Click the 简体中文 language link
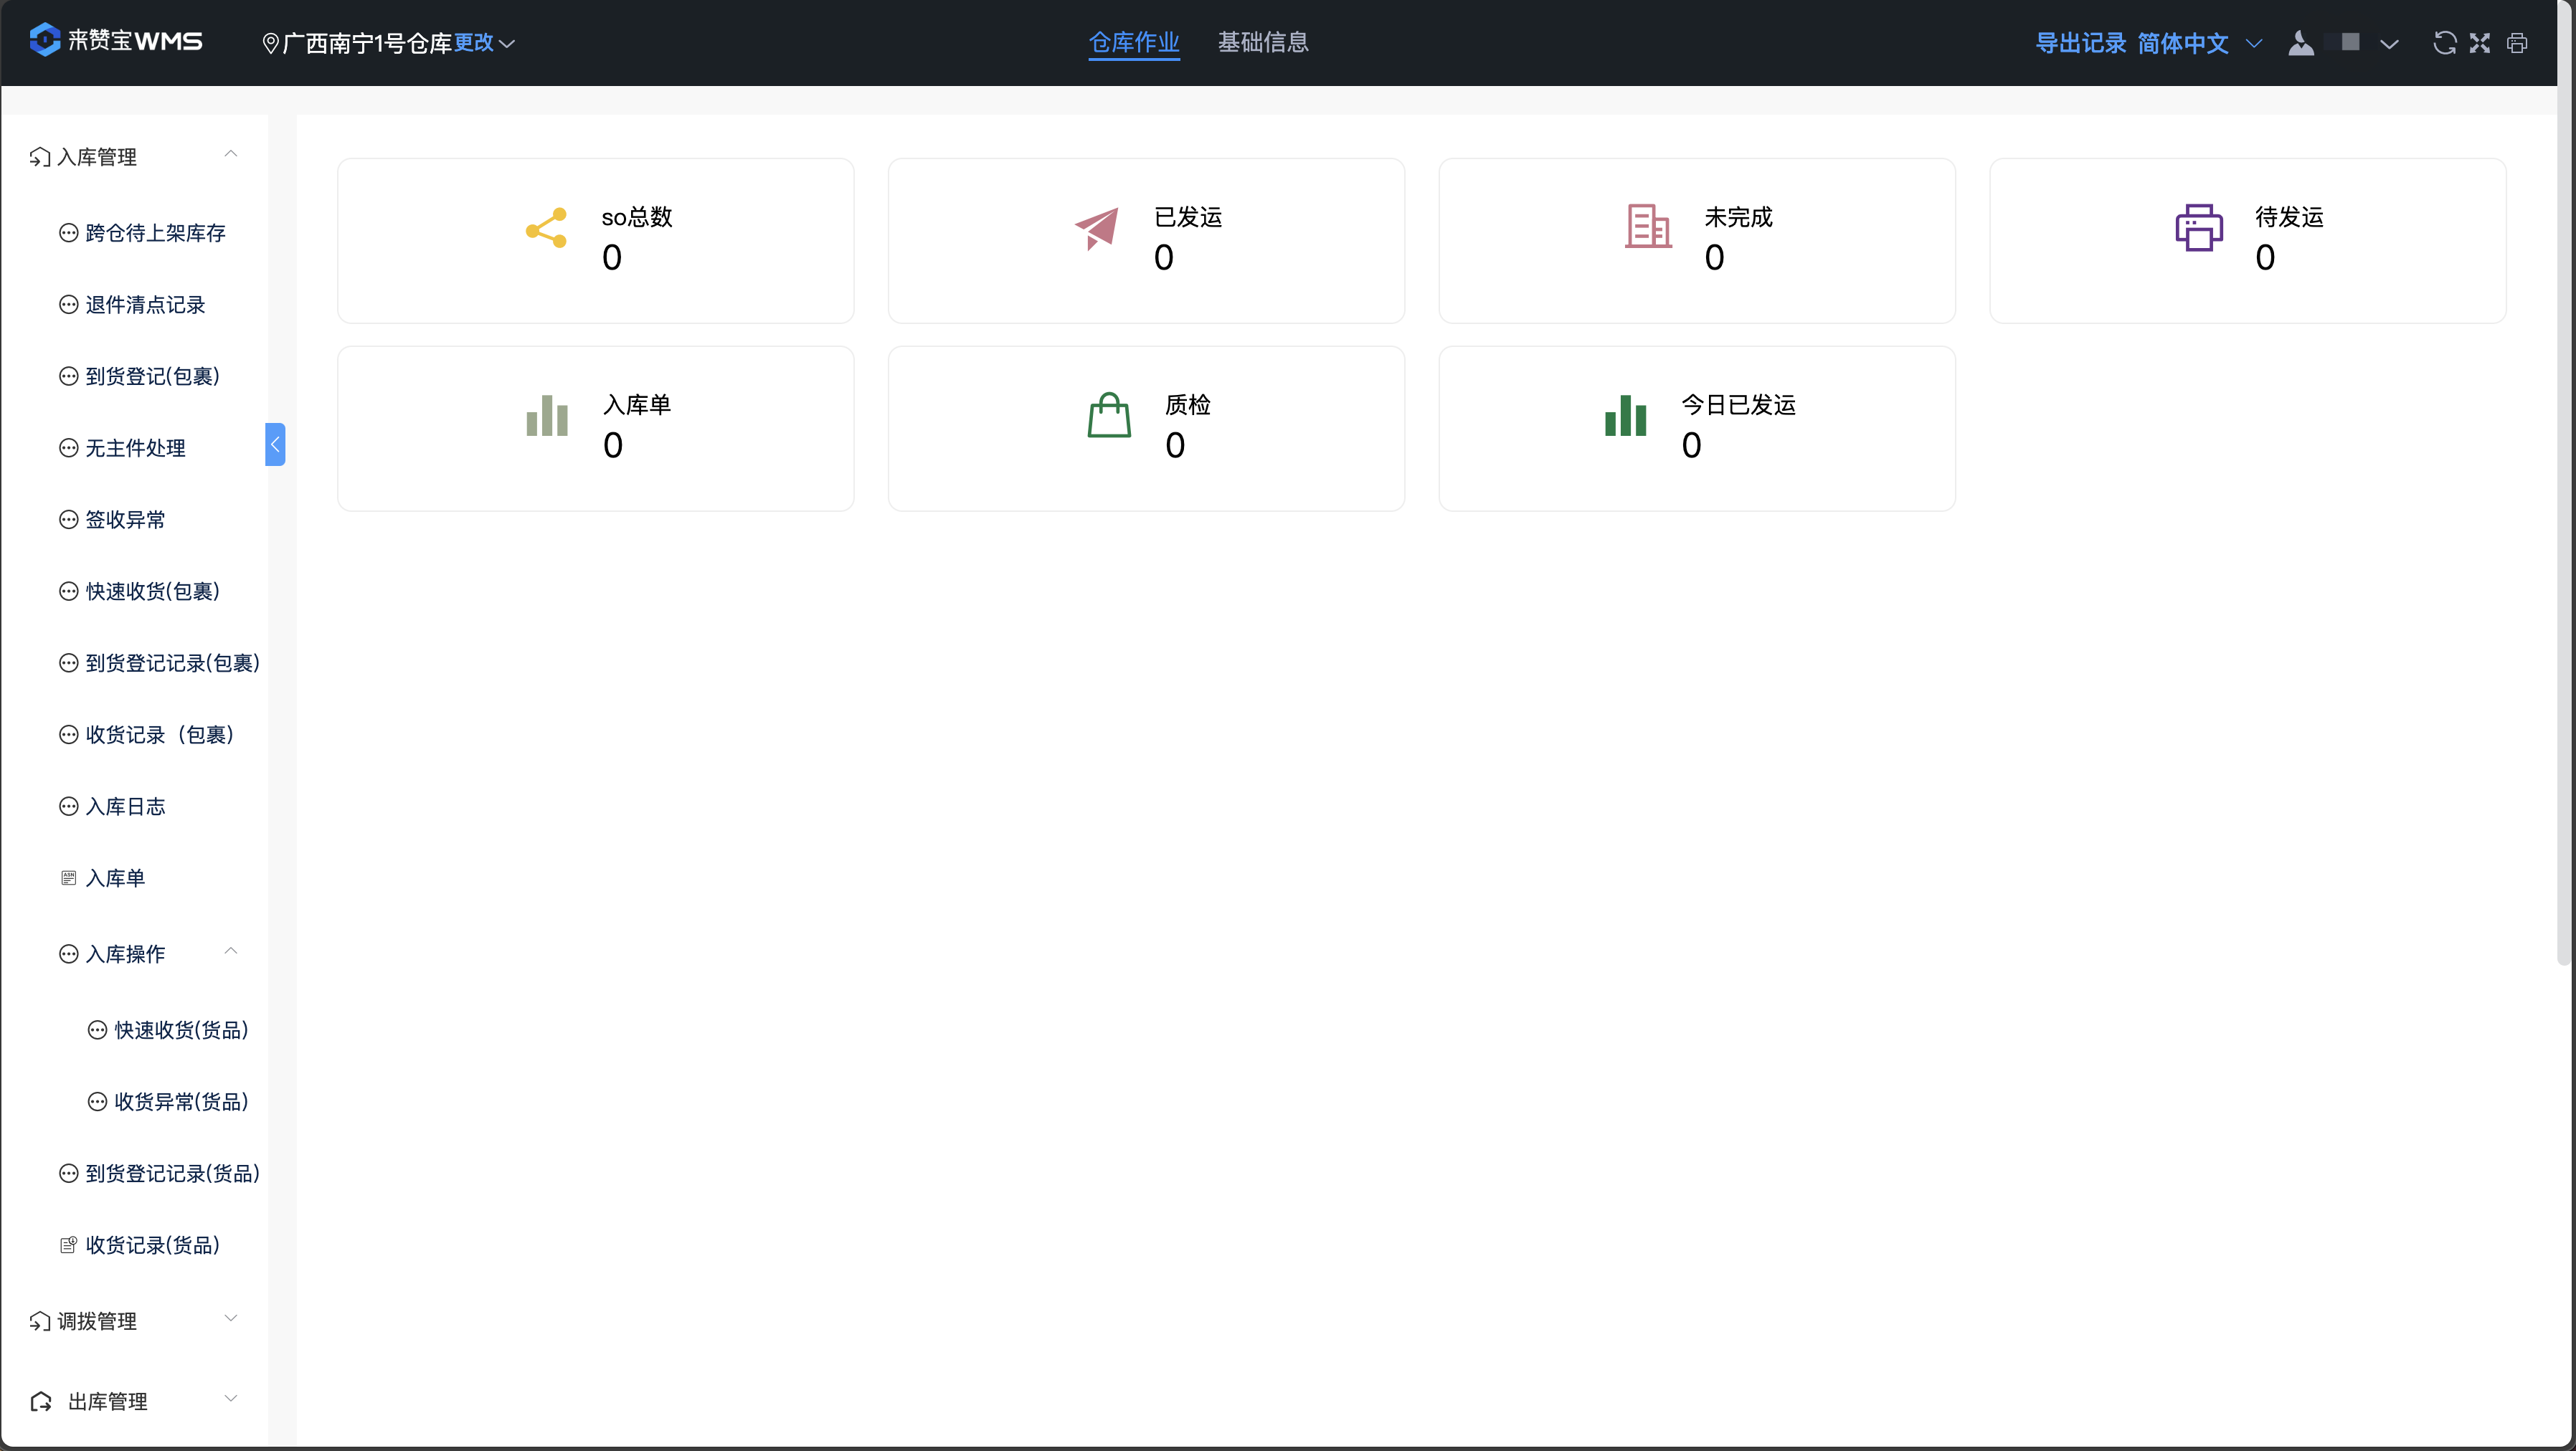The image size is (2576, 1451). (x=2183, y=43)
